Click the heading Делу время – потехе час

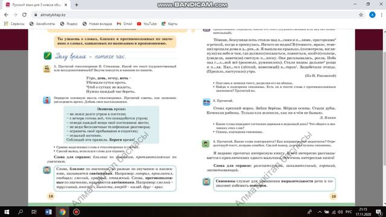tap(90, 56)
